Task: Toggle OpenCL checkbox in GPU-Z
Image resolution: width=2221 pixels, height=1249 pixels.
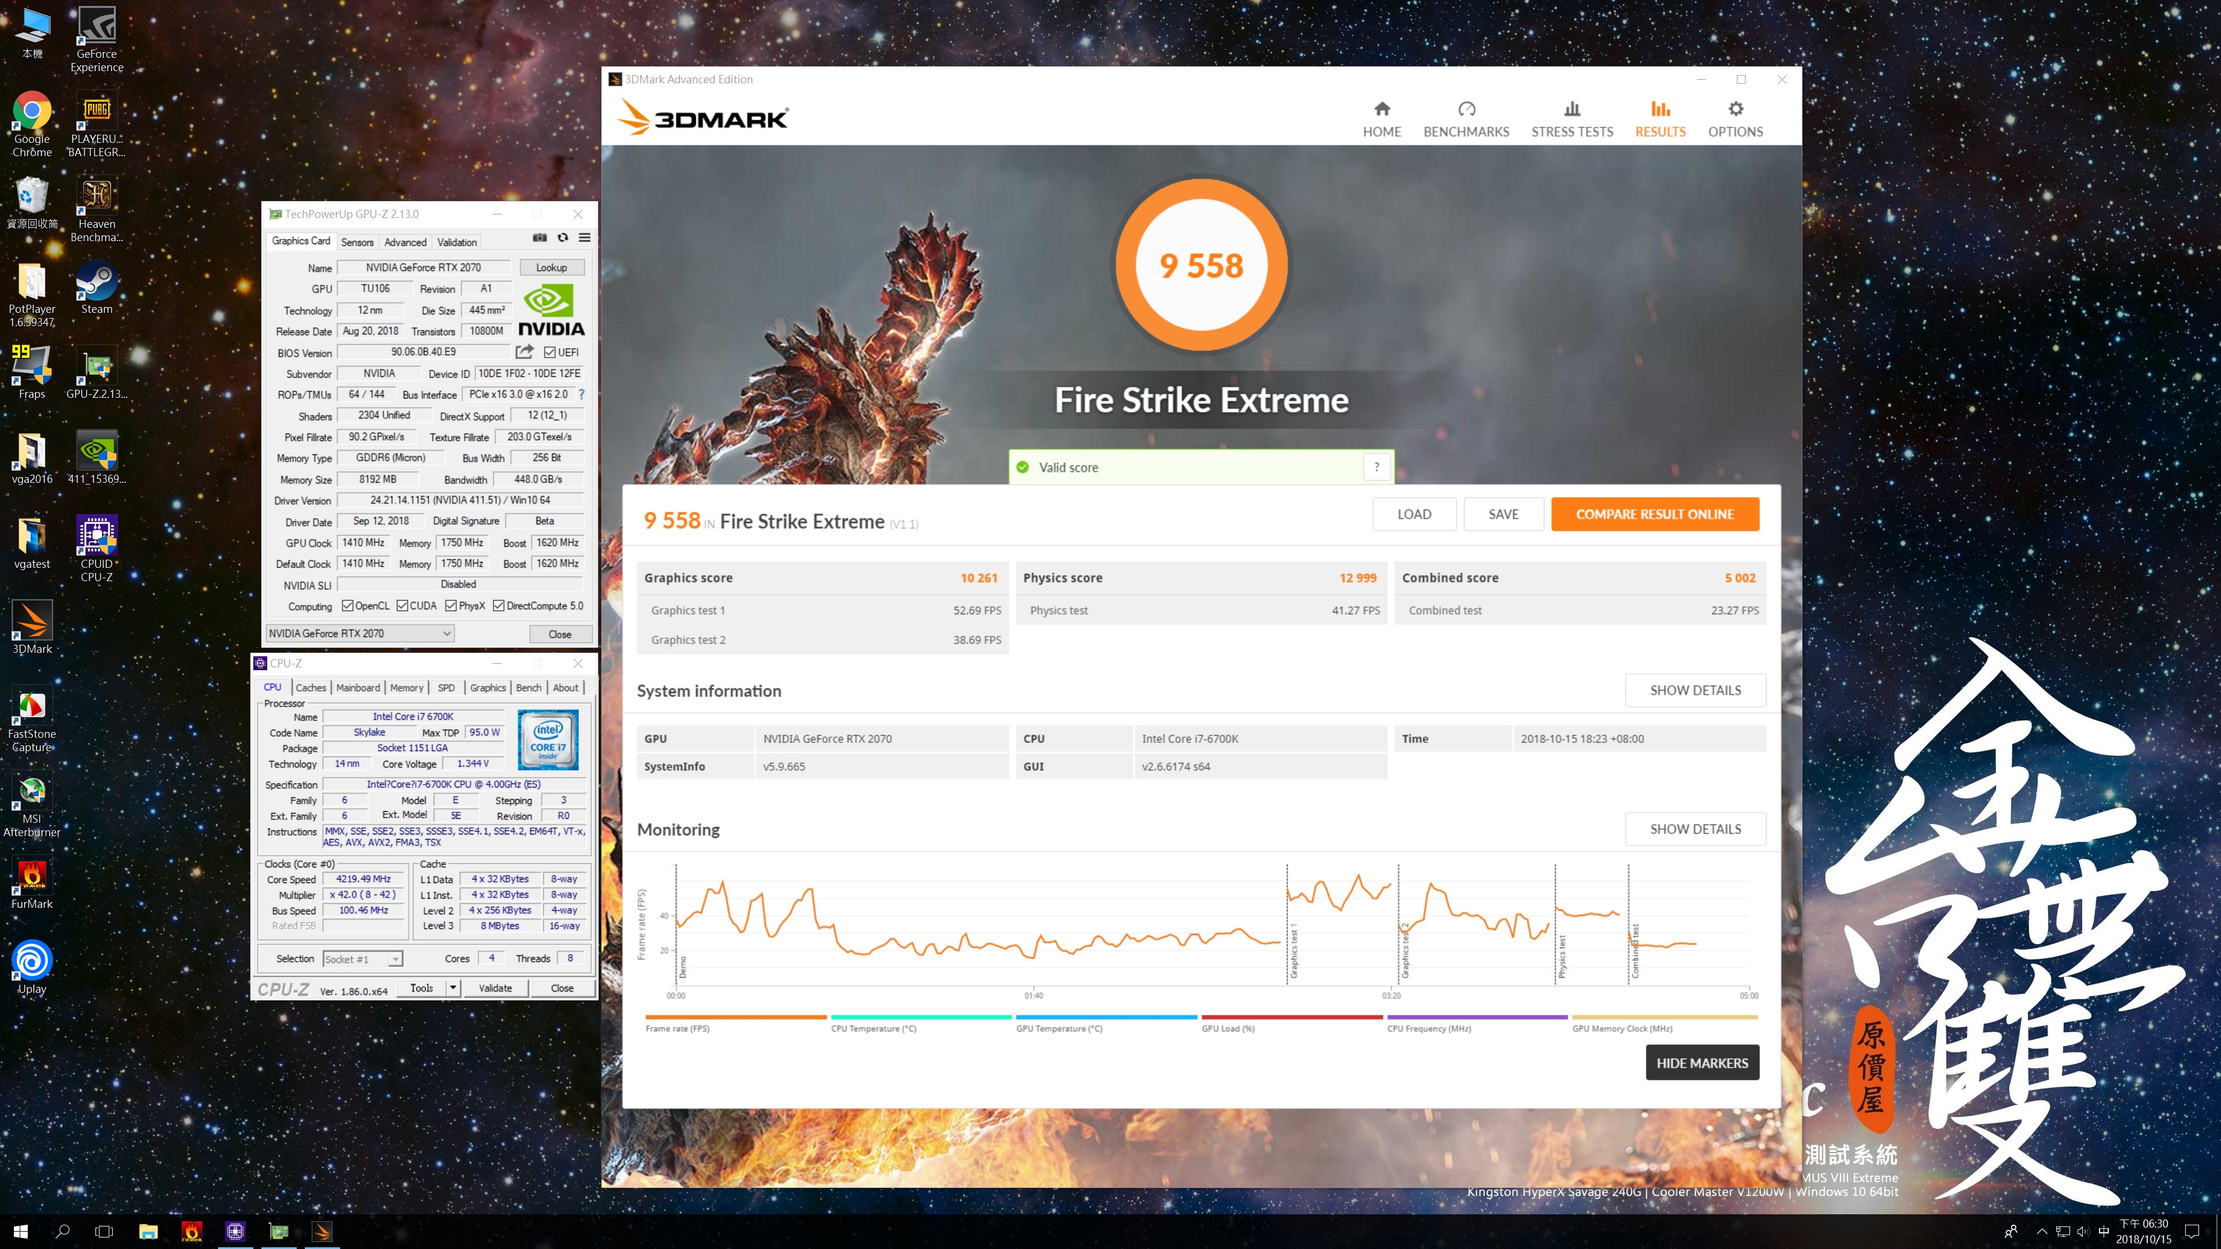Action: [x=348, y=606]
